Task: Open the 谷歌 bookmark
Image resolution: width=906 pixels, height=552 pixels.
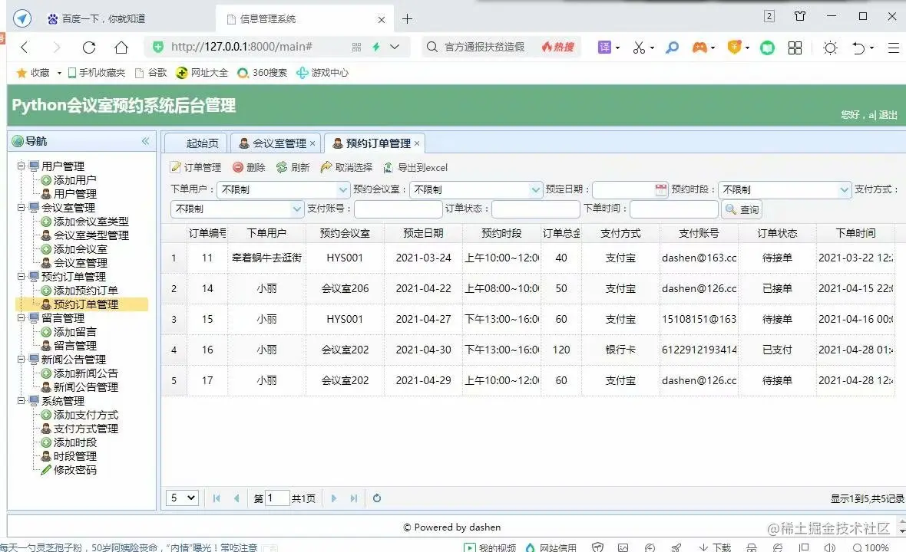Action: 150,73
